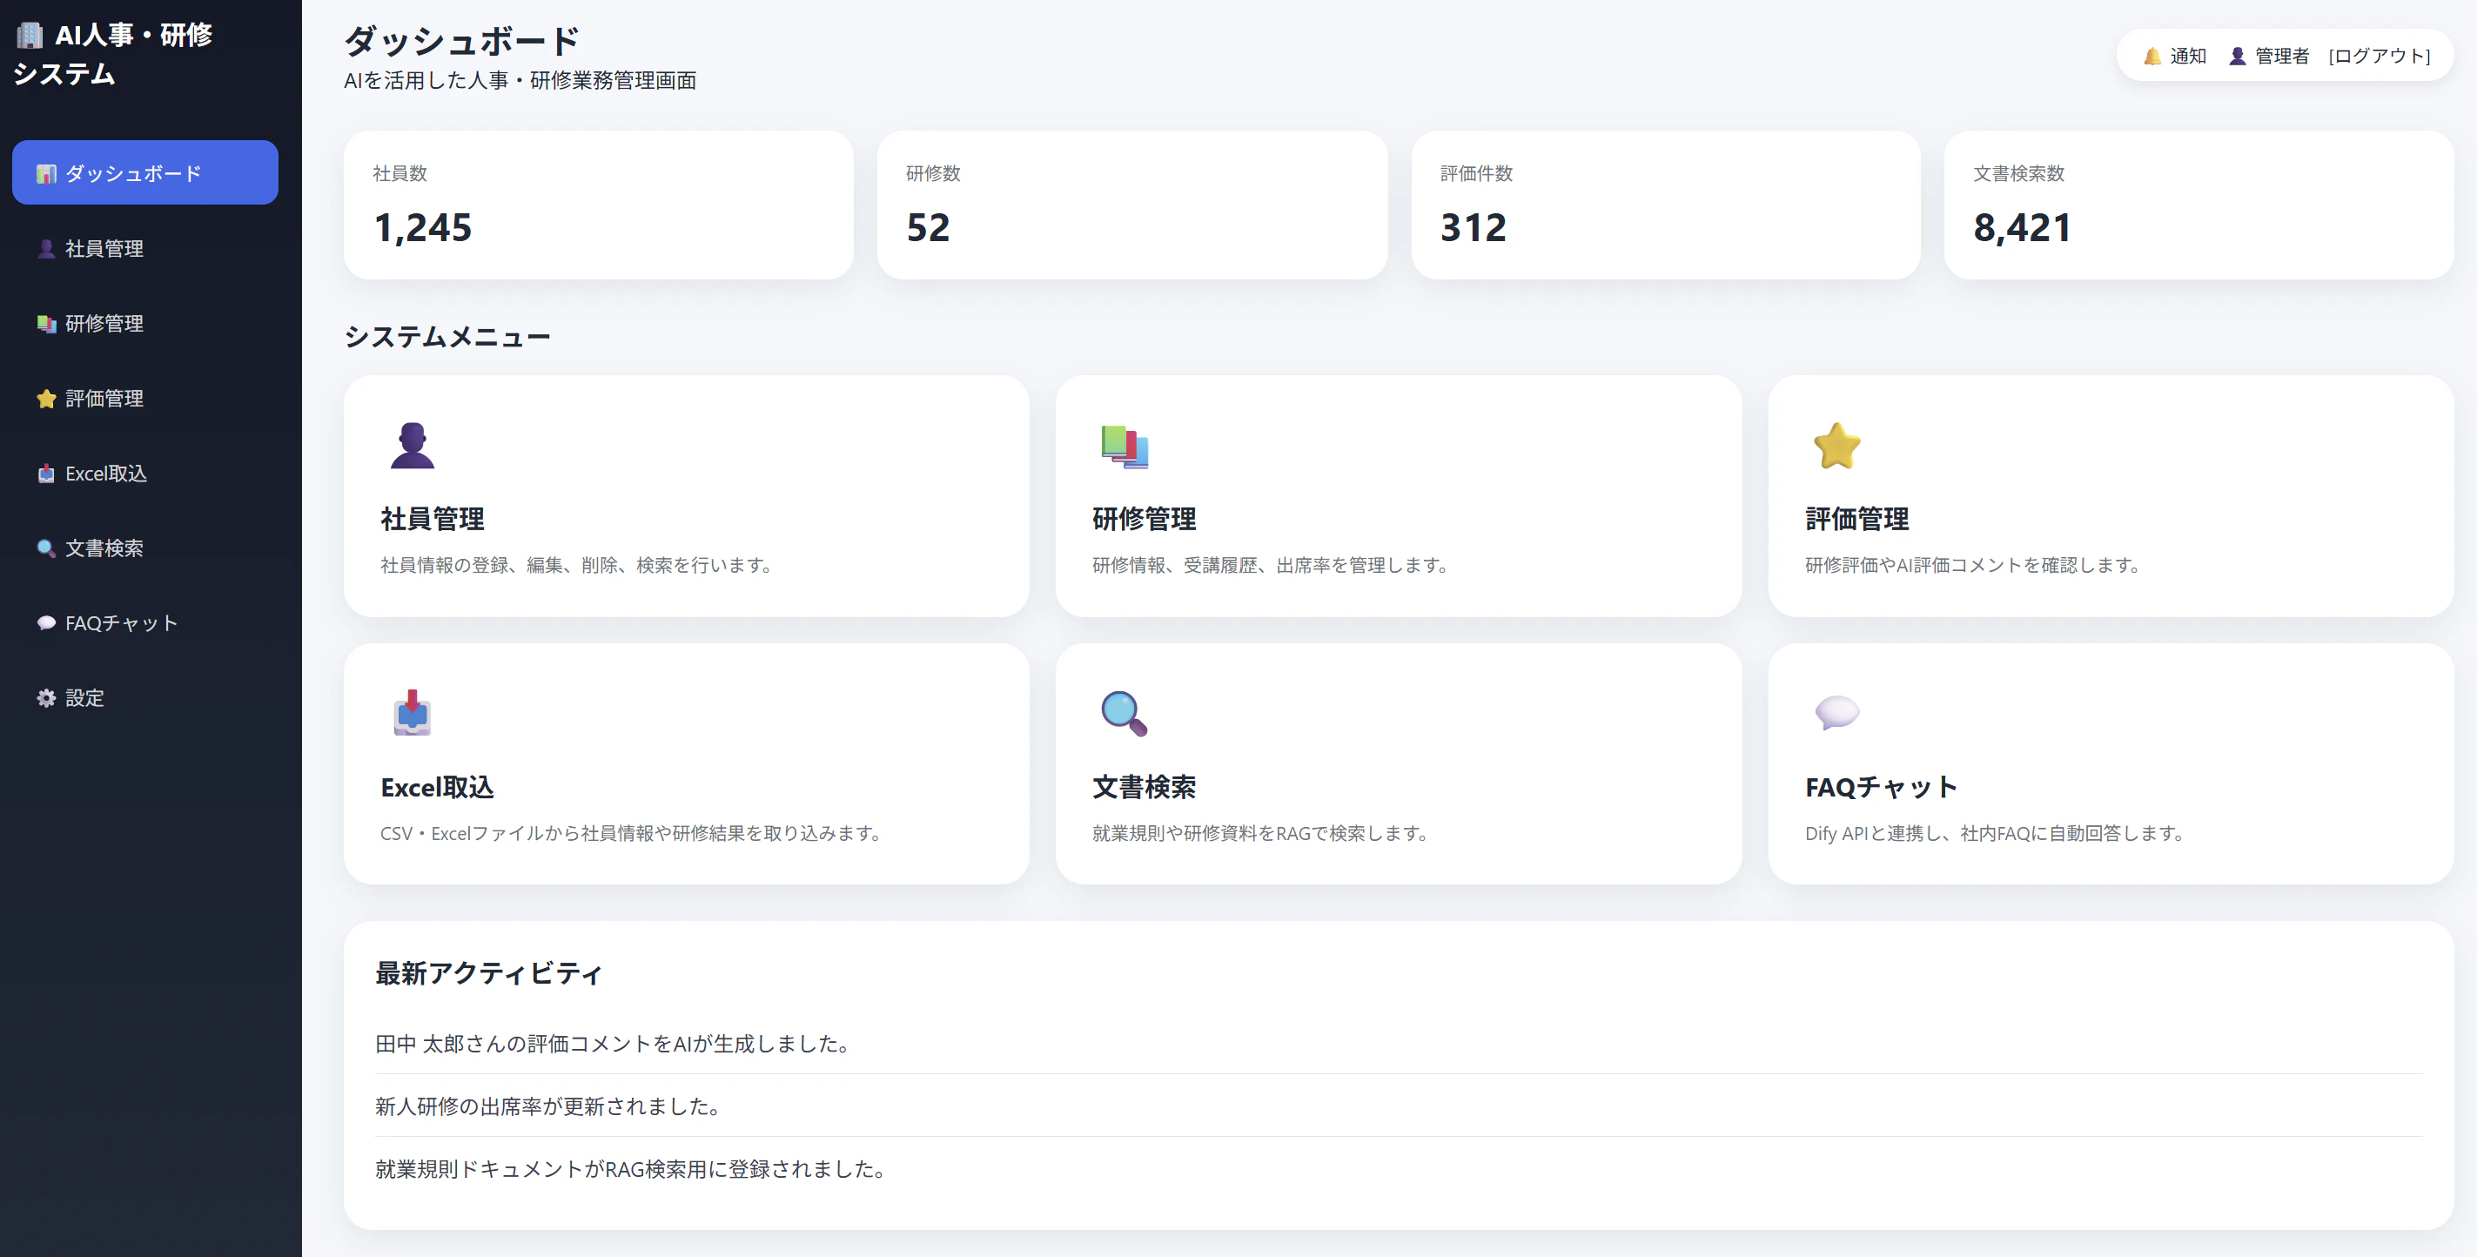
Task: Open the Excel取込 card title
Action: pyautogui.click(x=438, y=788)
